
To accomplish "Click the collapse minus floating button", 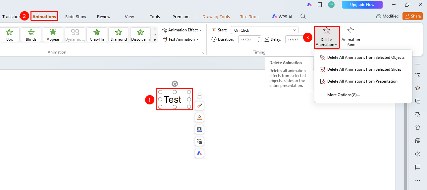I will tap(199, 96).
